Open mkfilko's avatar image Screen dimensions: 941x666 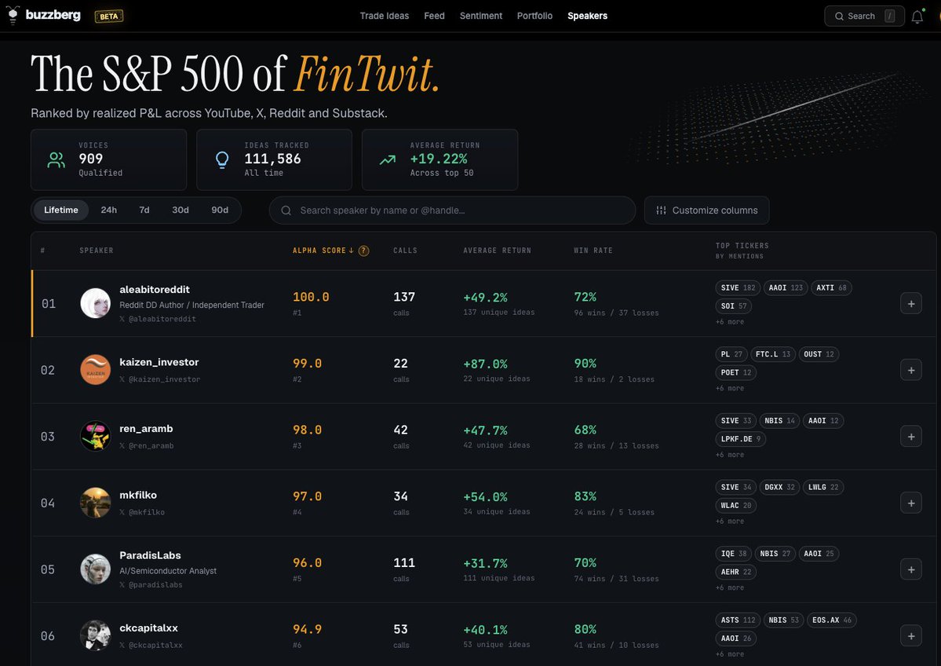tap(96, 503)
